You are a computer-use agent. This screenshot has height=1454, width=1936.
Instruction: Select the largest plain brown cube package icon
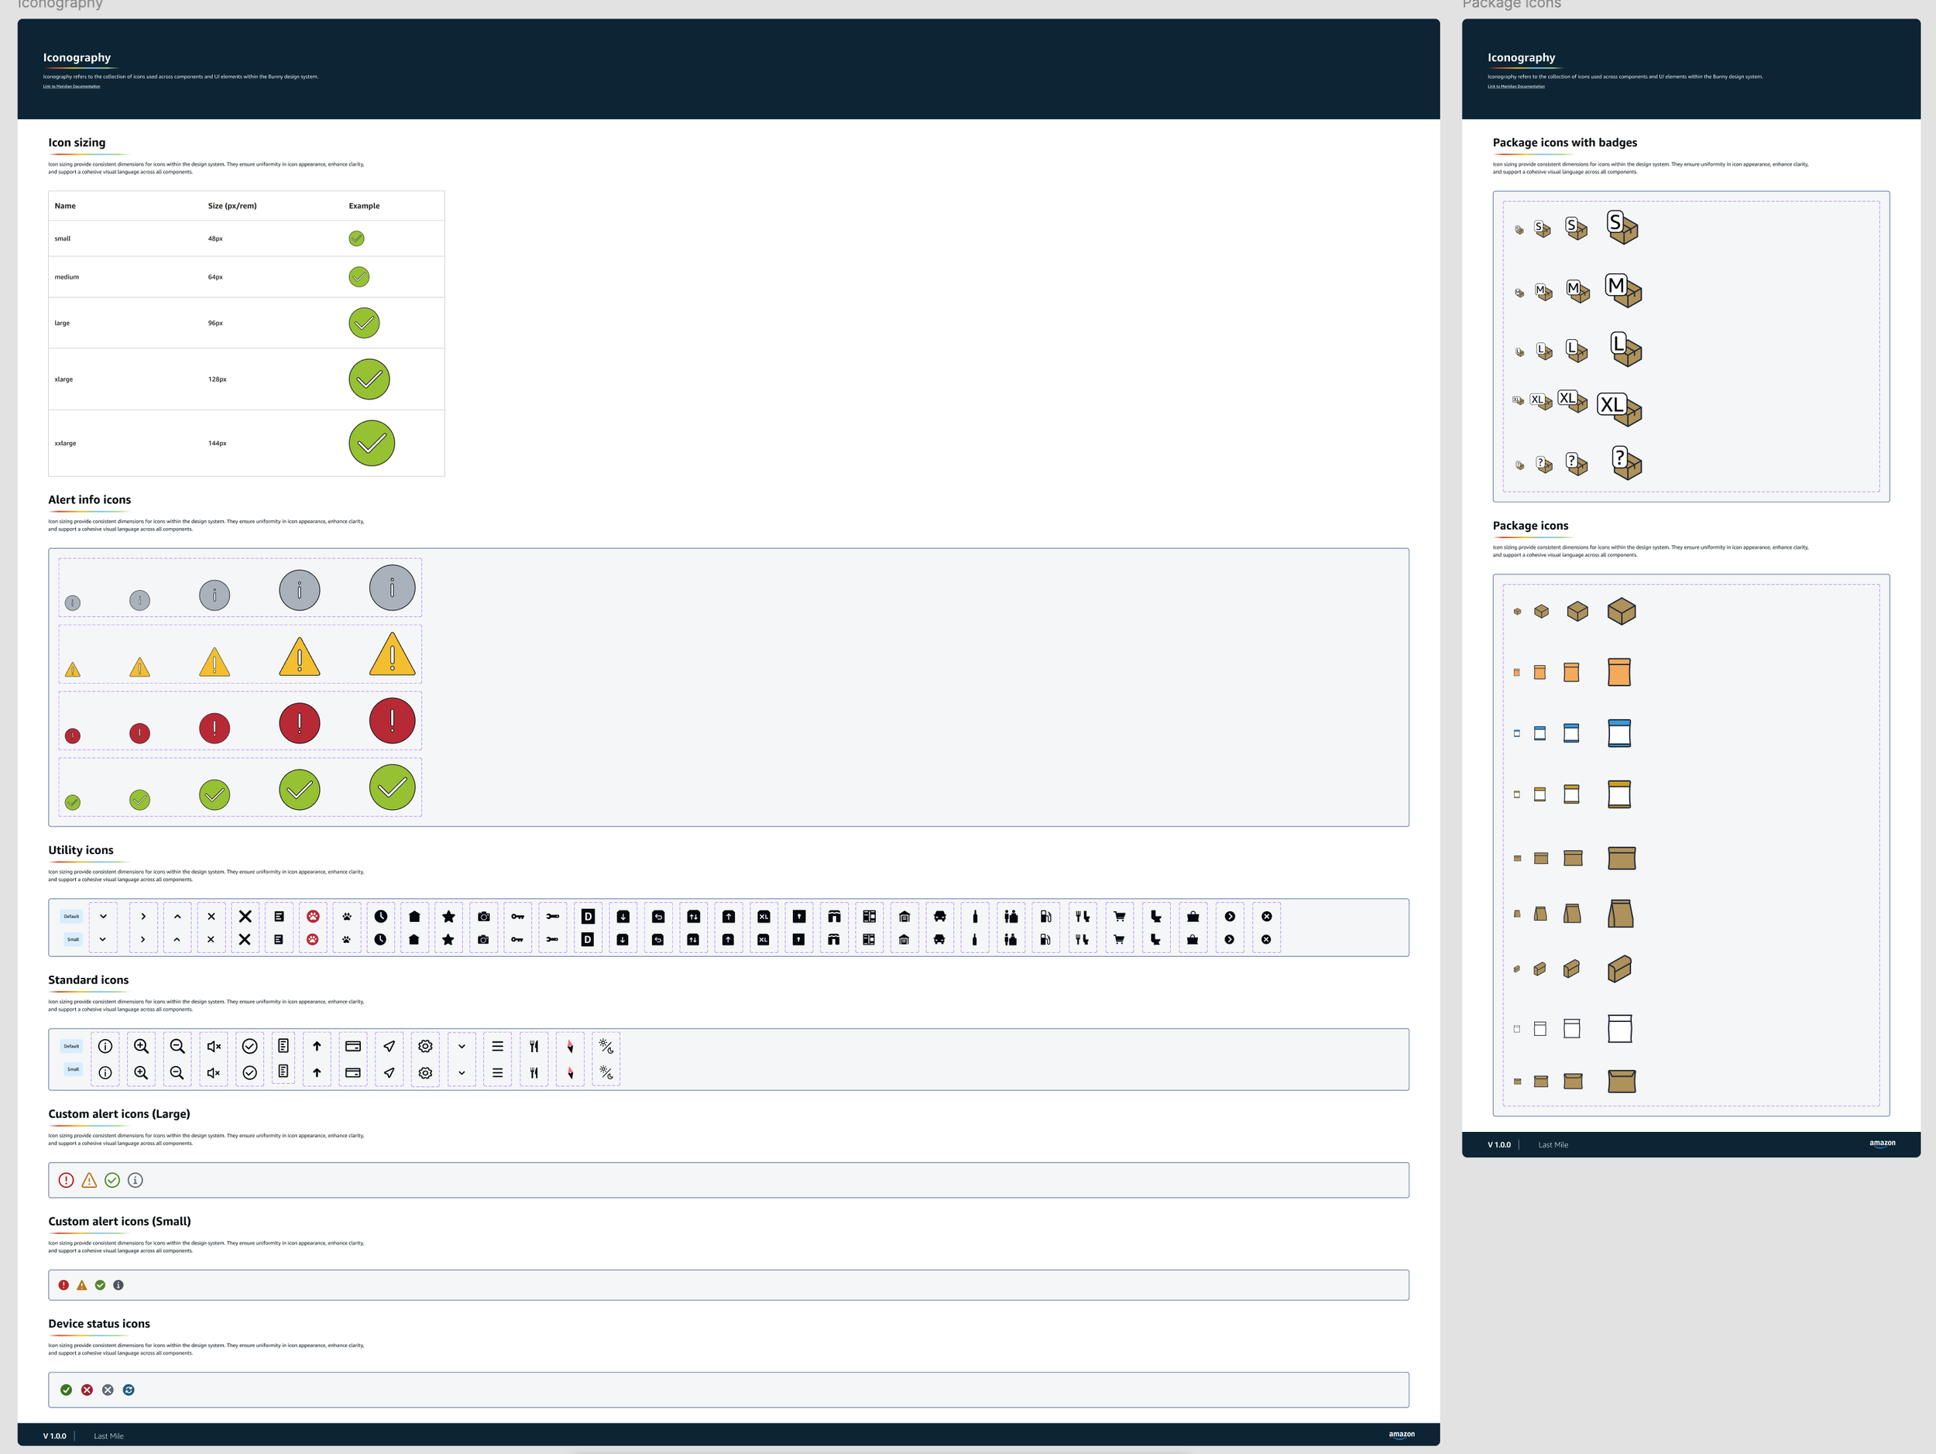point(1622,611)
